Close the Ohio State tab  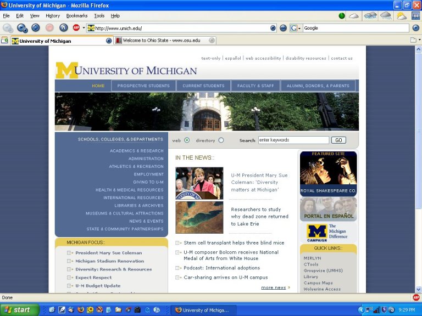point(212,41)
